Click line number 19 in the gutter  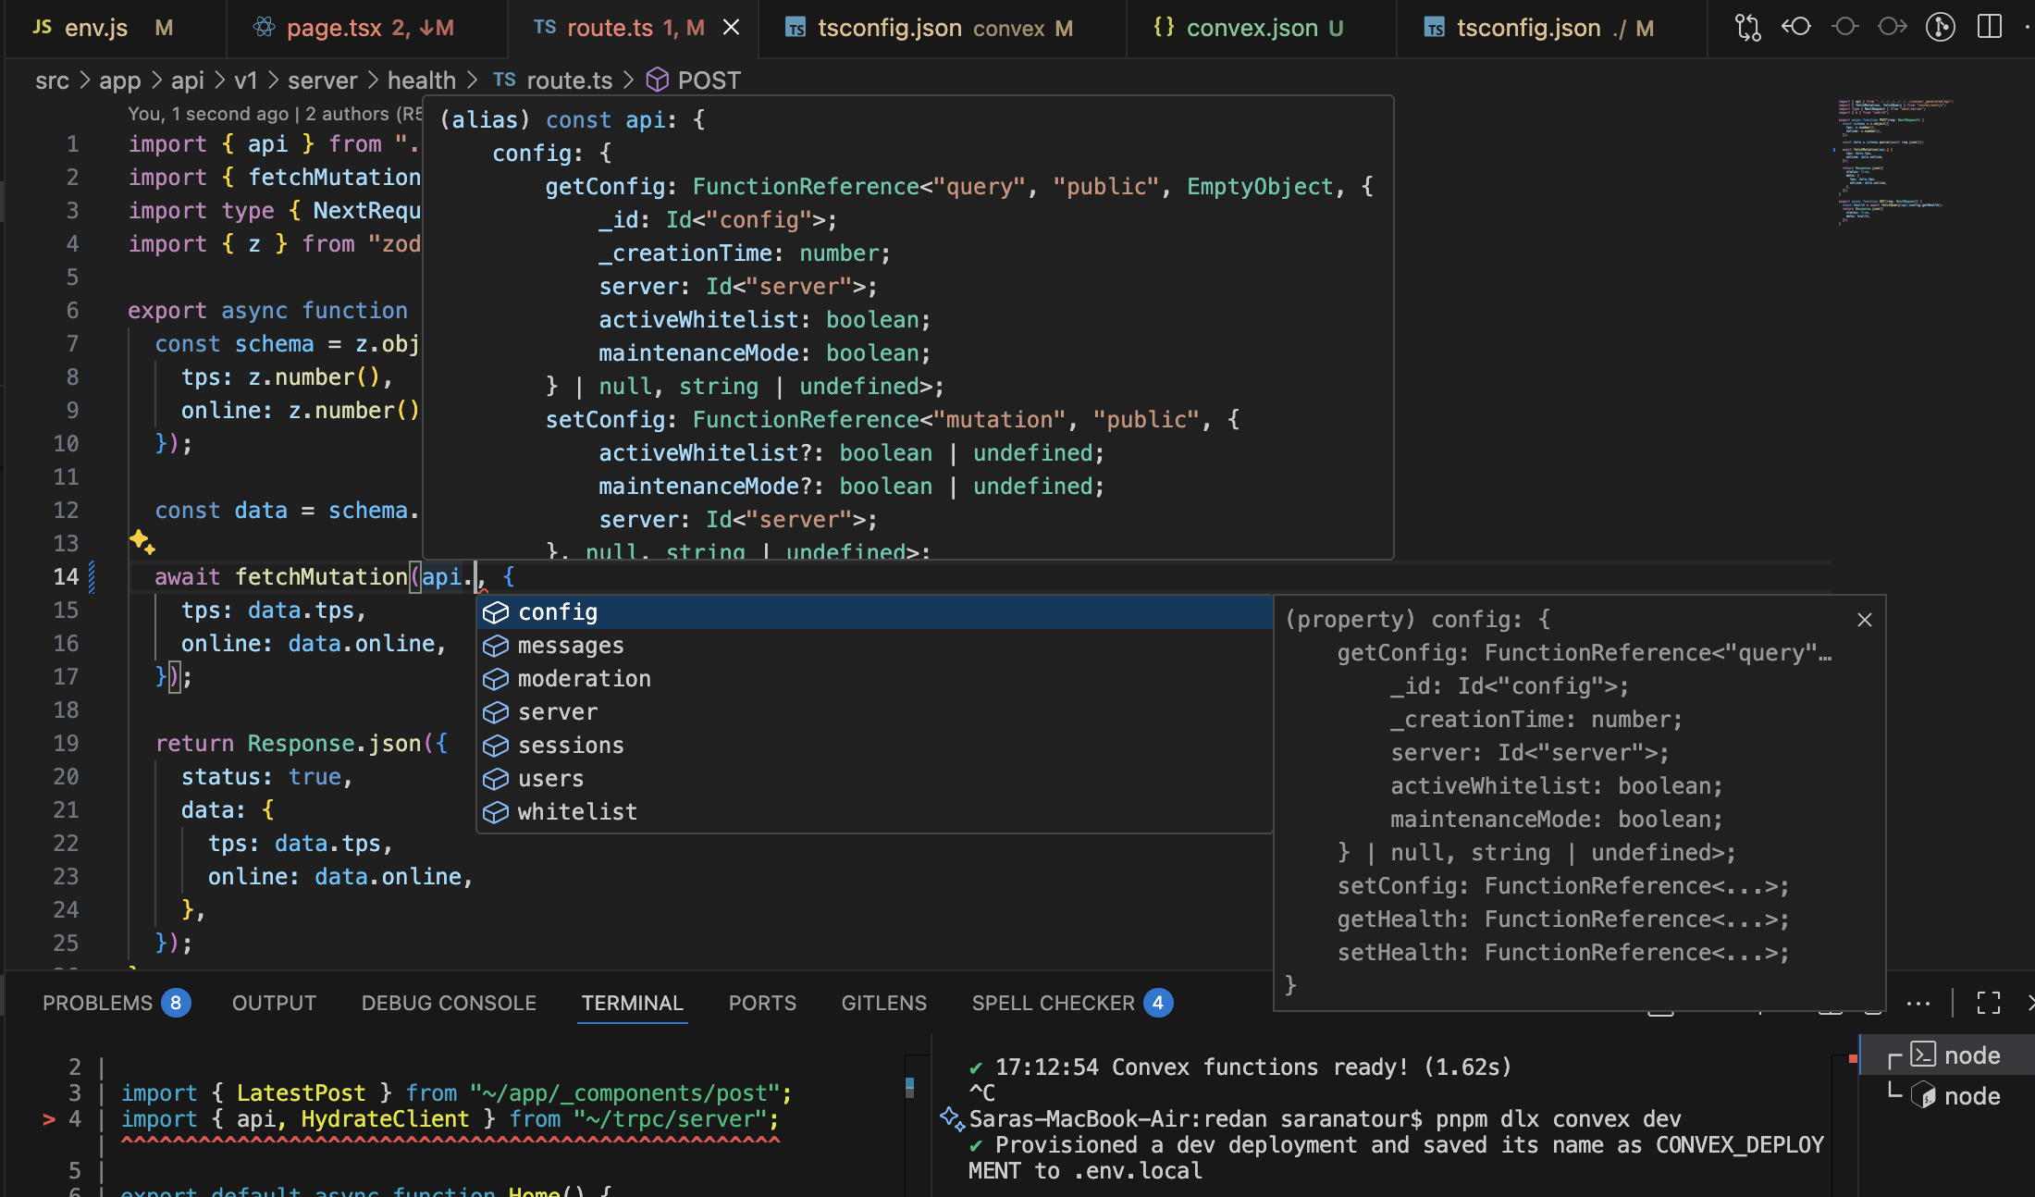click(66, 744)
